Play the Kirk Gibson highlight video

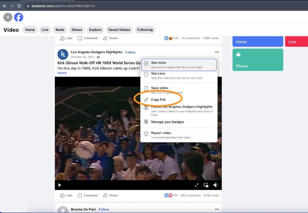59,185
